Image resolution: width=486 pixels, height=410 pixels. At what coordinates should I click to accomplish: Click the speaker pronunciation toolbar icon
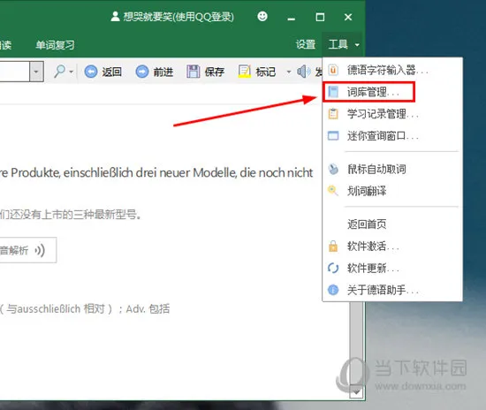303,72
